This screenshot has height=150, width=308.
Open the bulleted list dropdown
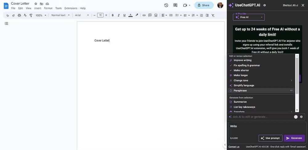186,15
